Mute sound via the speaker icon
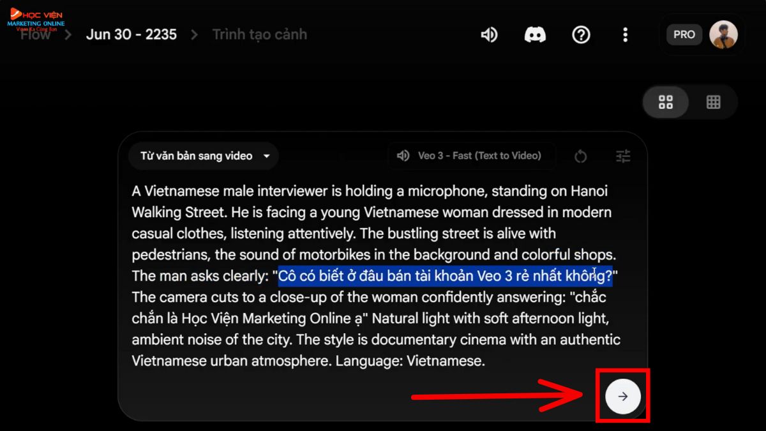 [x=489, y=34]
